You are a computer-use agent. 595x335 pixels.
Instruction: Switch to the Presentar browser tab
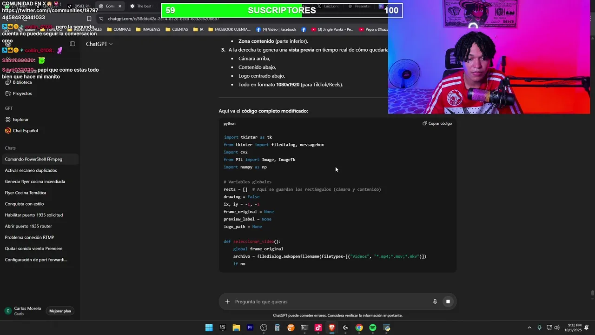tap(359, 6)
